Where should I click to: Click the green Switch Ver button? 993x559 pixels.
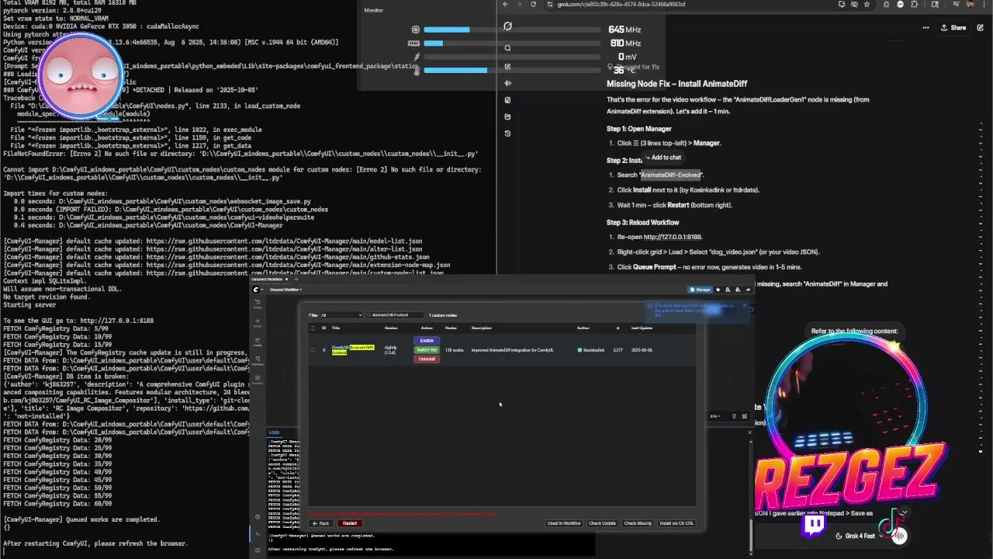427,350
